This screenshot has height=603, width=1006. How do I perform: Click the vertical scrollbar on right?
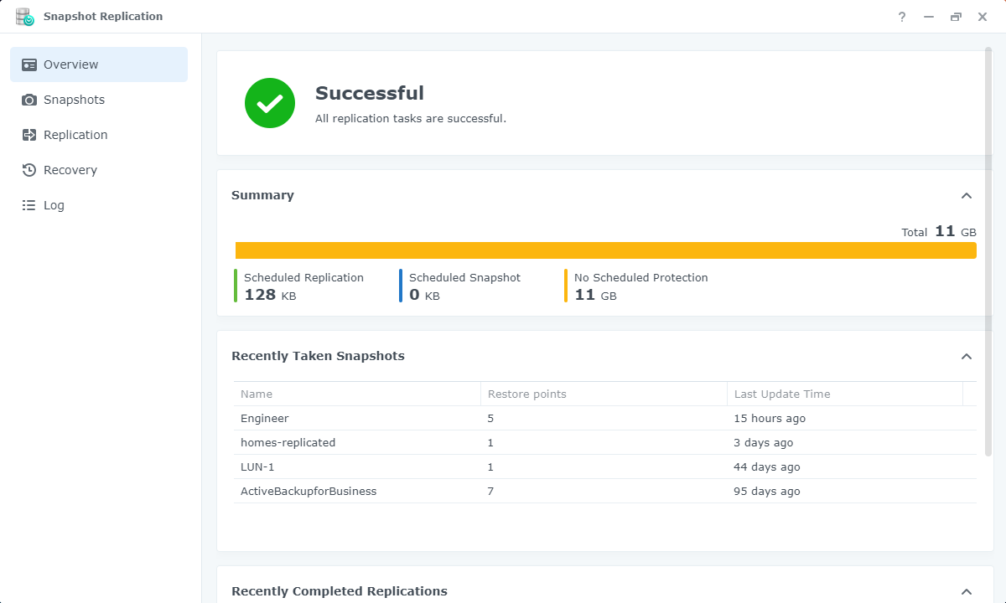pos(988,251)
